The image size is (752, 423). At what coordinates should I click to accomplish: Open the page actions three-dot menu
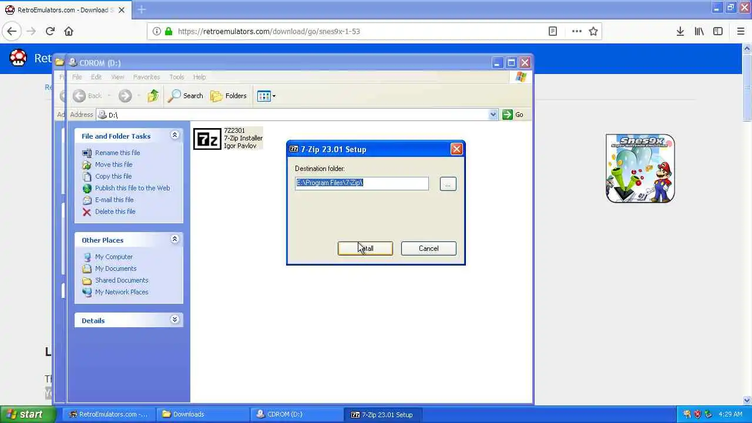tap(577, 31)
